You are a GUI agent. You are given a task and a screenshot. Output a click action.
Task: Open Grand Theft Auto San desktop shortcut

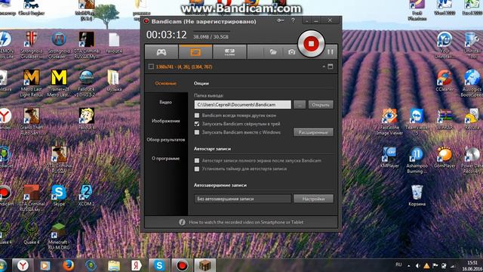pos(32,122)
